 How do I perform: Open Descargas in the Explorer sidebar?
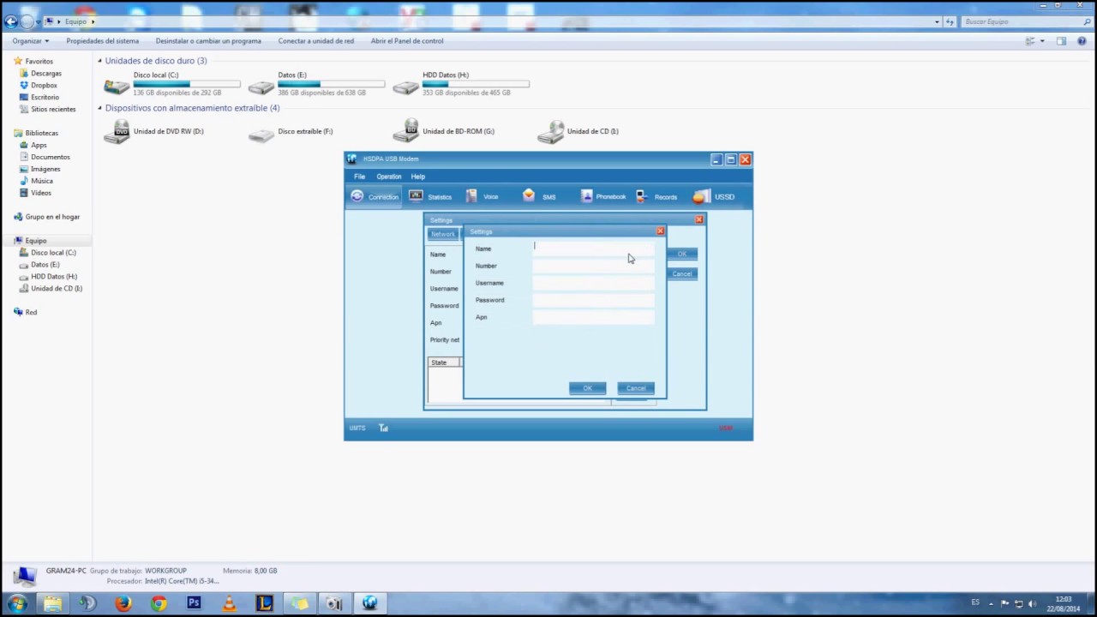(46, 74)
